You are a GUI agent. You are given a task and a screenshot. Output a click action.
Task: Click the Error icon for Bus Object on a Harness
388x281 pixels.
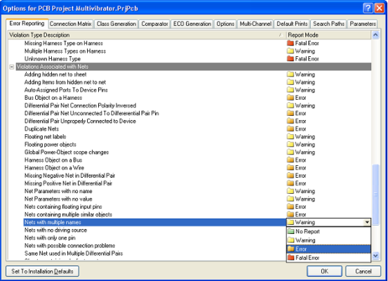(290, 98)
